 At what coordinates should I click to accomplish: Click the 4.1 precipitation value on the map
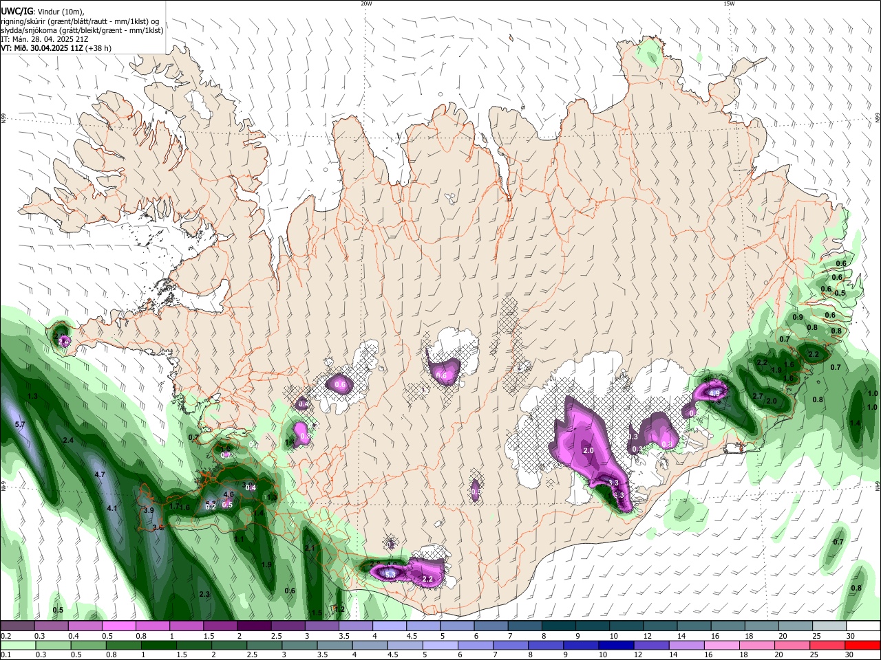pos(112,508)
